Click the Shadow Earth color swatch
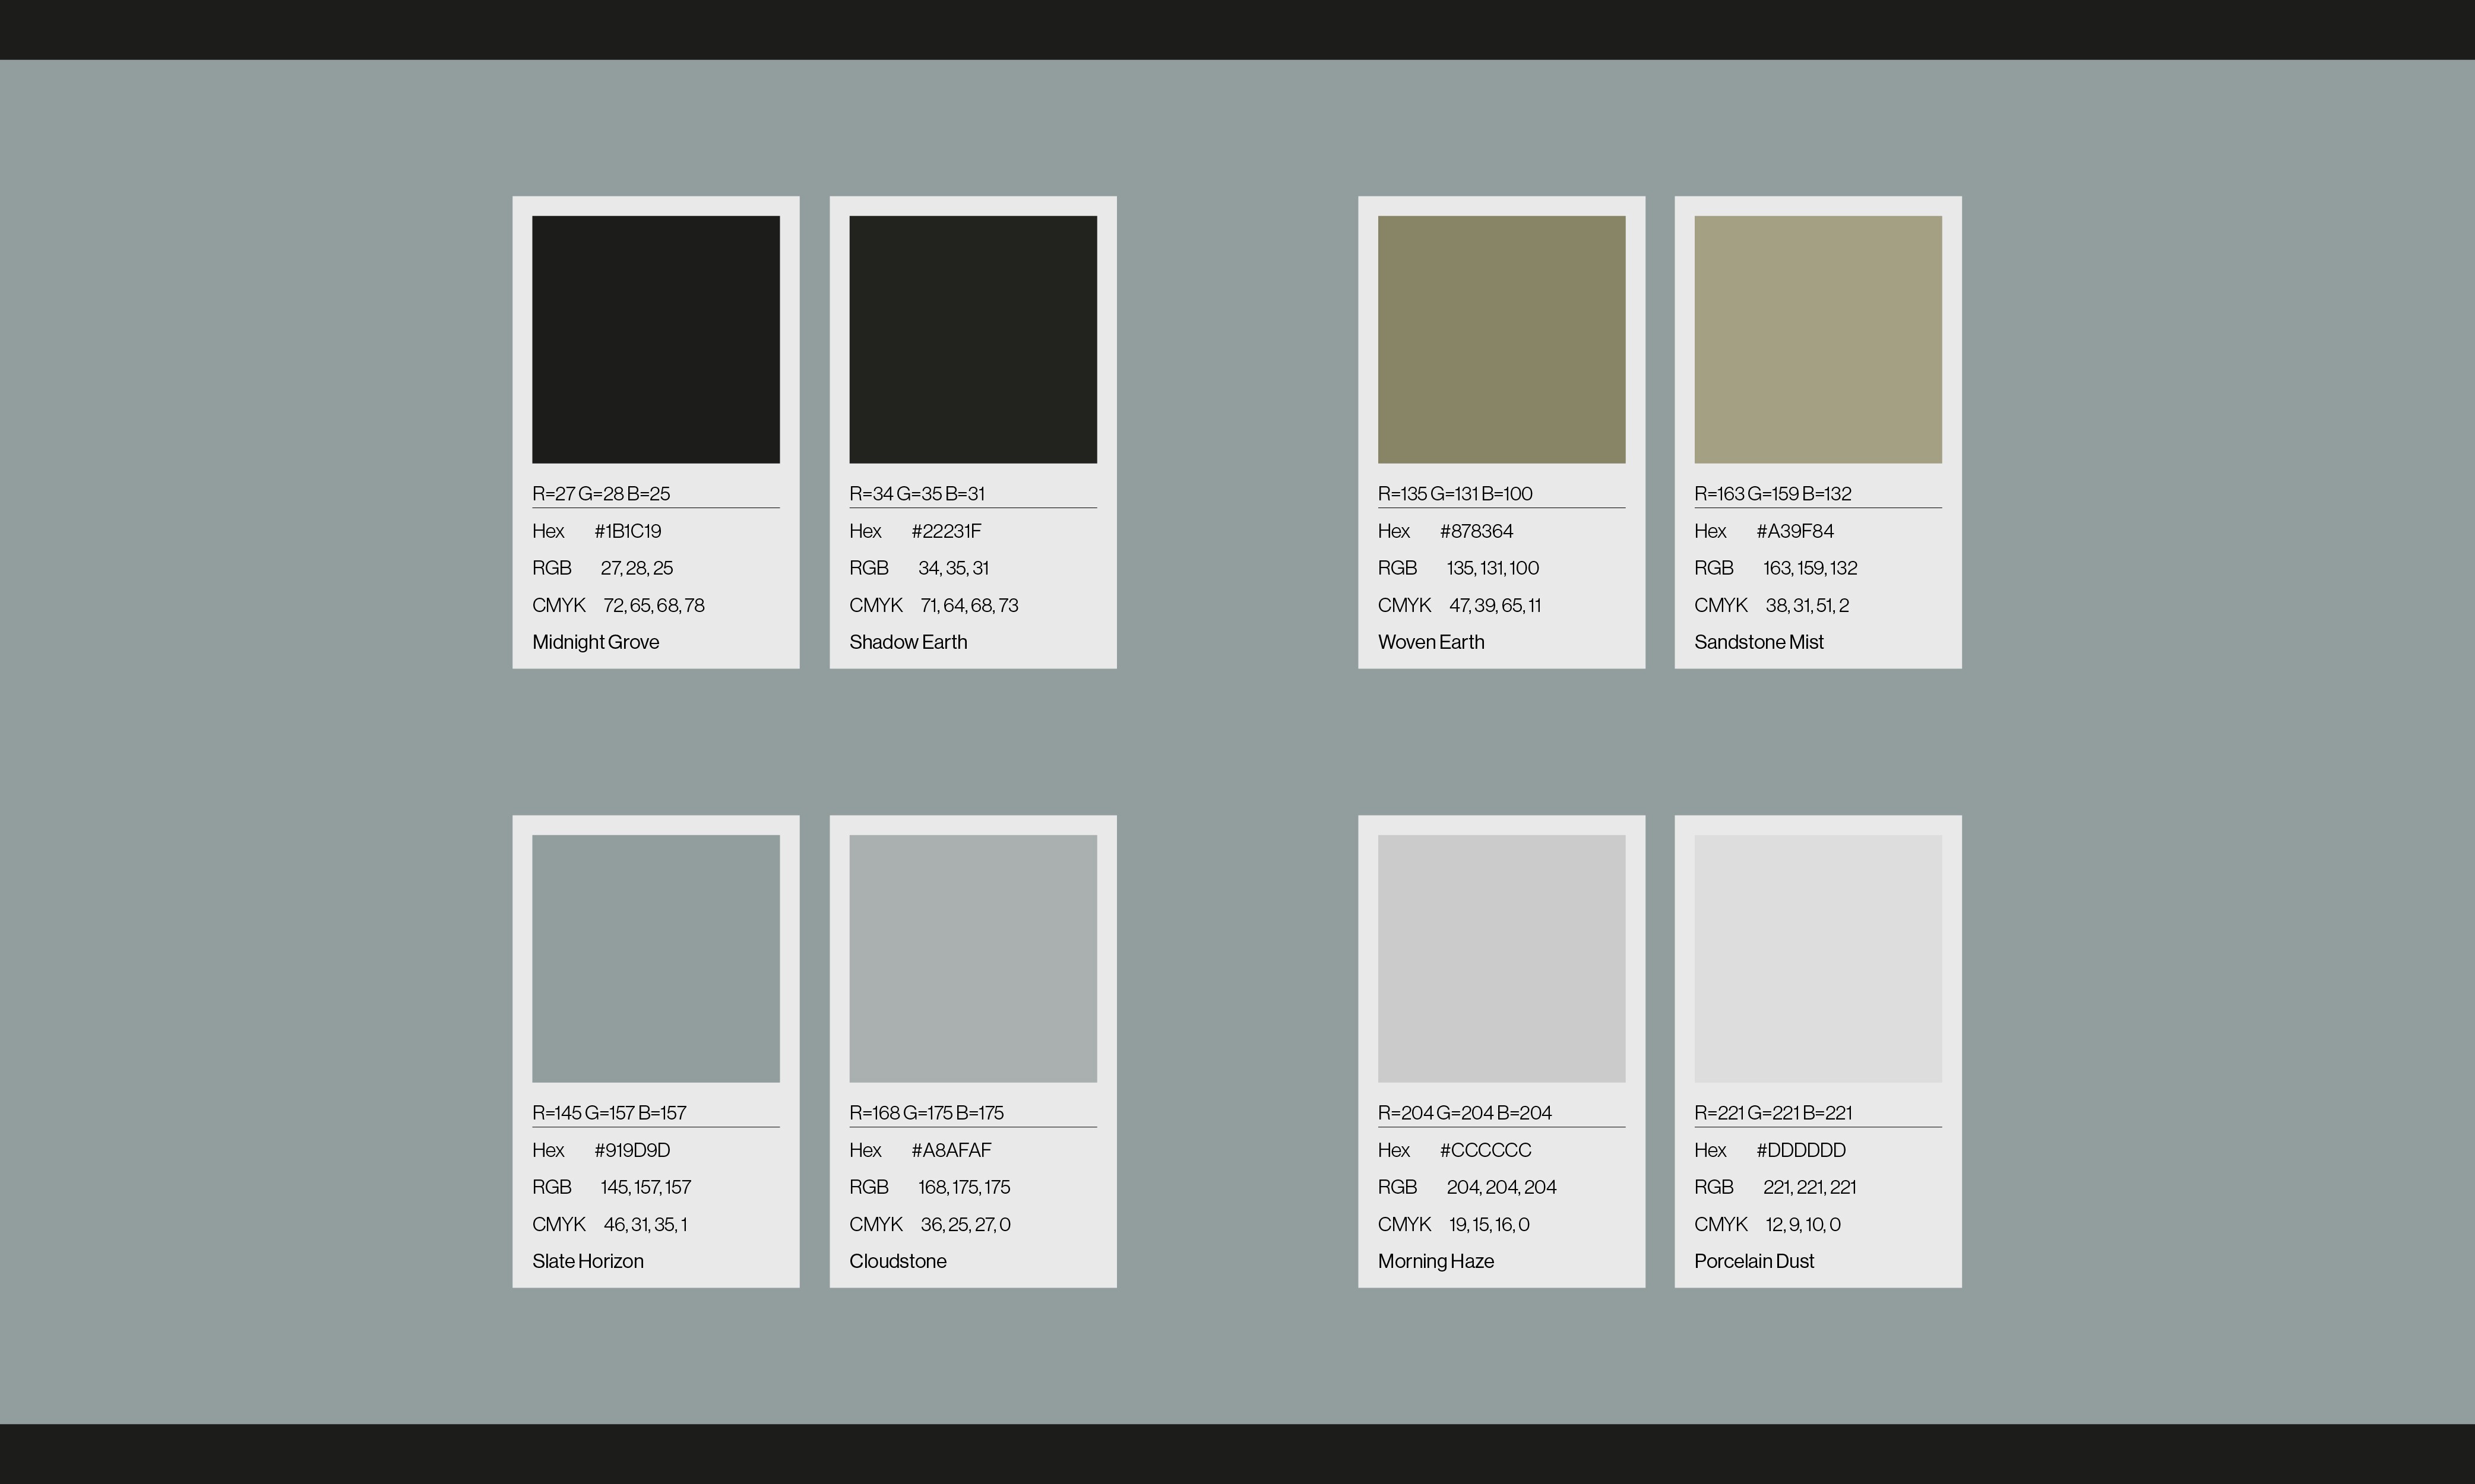Screen dimensions: 2475x1484 click(x=973, y=339)
